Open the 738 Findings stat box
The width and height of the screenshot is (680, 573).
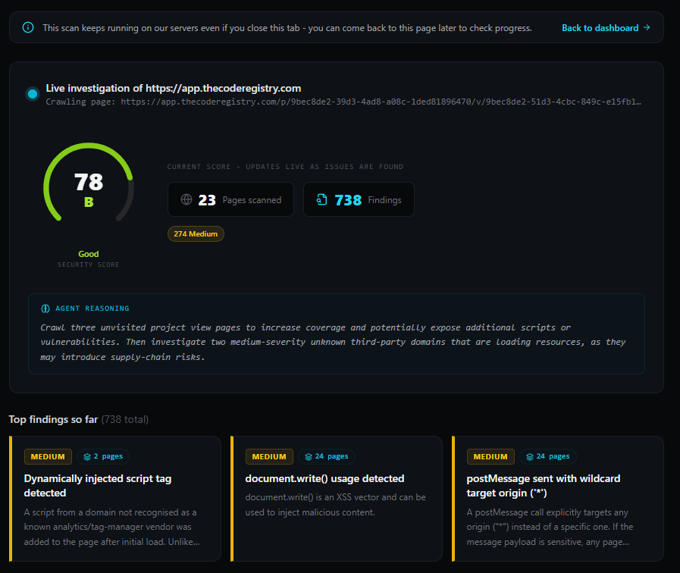(x=359, y=199)
